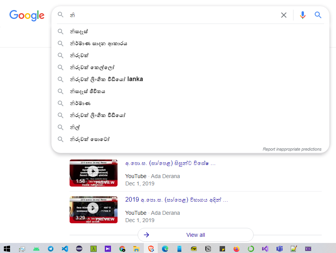Play the 3:29 Ada Derana video thumbnail

point(94,210)
